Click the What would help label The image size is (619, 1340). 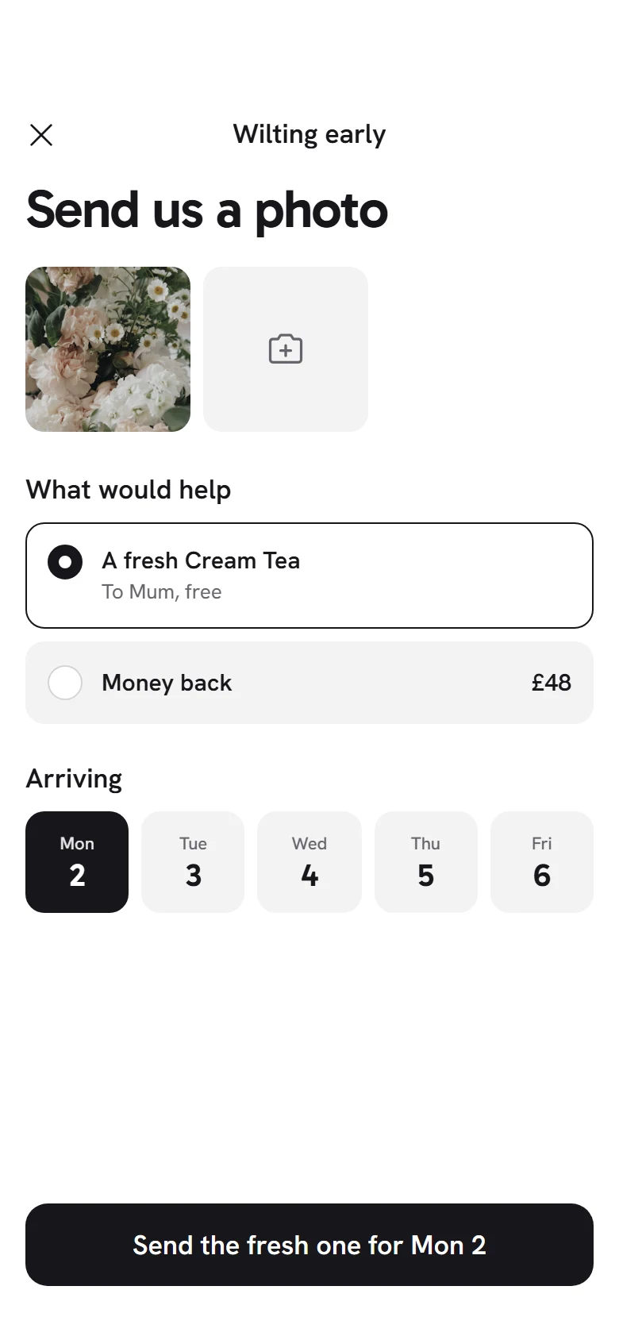[129, 490]
